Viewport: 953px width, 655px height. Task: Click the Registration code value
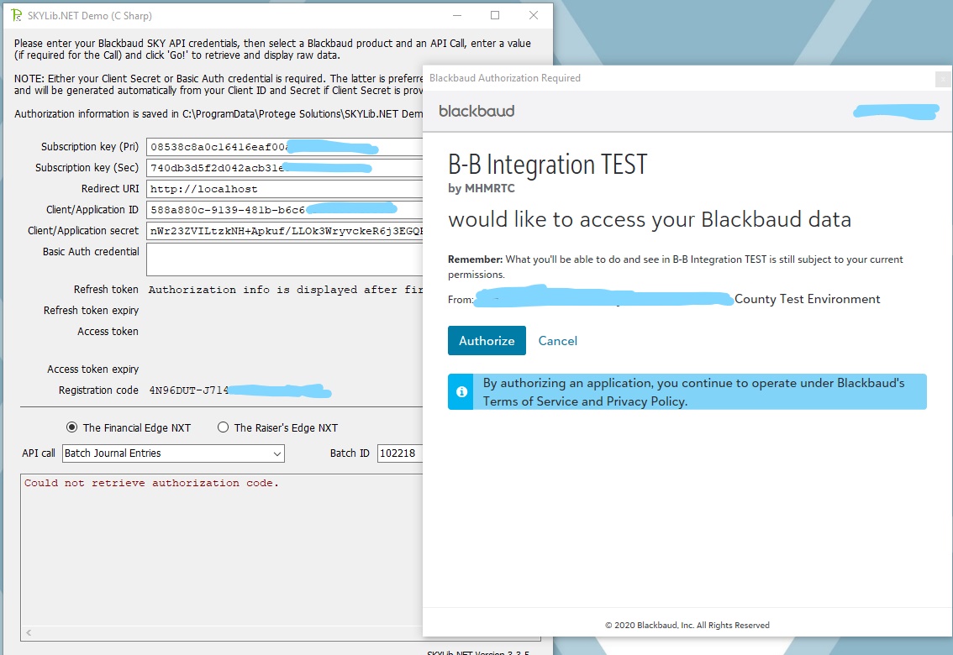tap(240, 390)
